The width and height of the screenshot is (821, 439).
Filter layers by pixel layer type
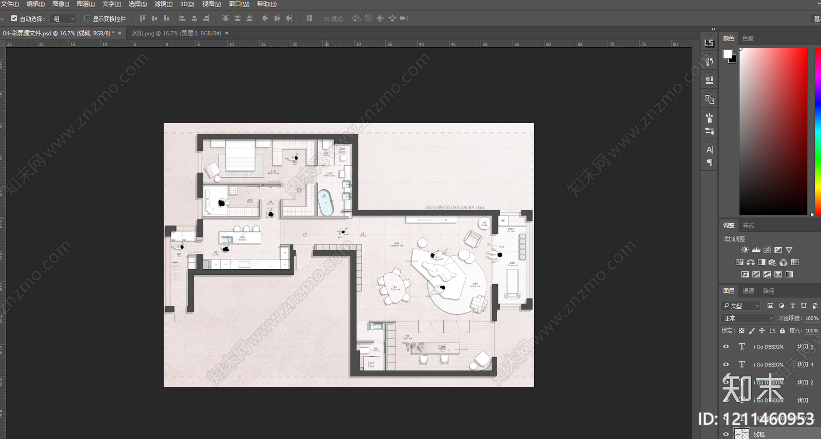(x=770, y=306)
